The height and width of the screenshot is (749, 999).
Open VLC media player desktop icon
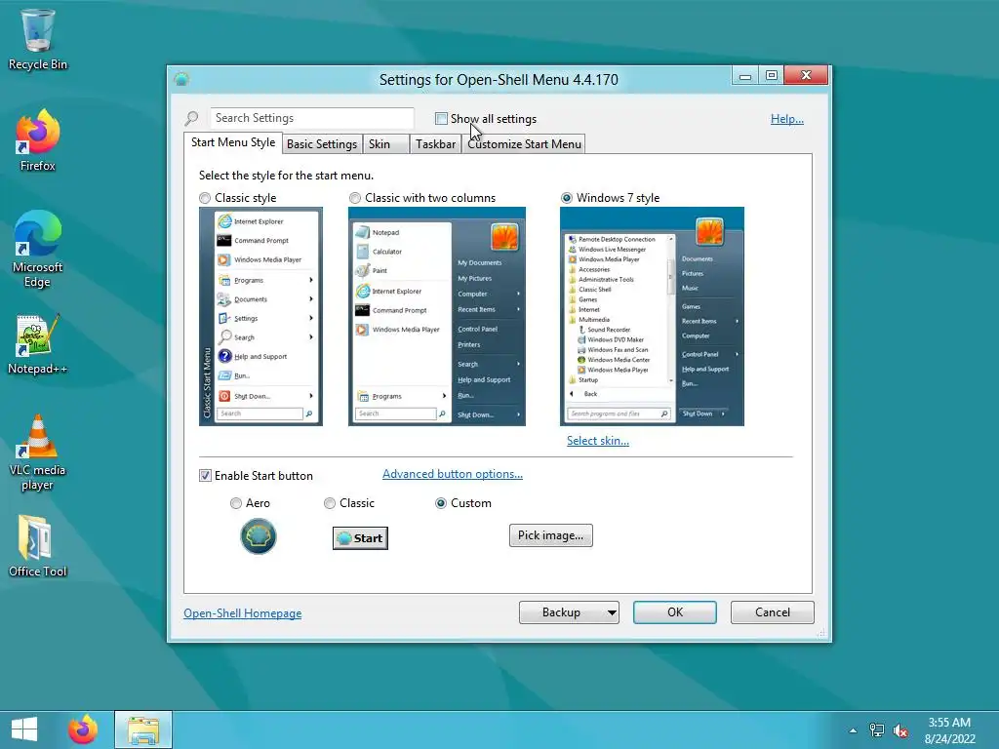38,453
